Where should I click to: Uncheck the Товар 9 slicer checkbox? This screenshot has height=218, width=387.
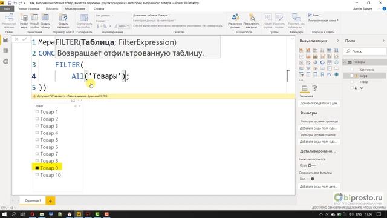tap(37, 168)
